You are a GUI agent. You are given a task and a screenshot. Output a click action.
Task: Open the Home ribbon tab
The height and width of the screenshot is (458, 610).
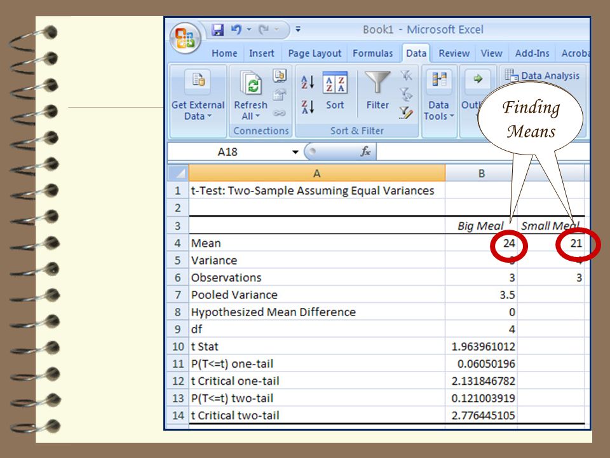click(x=224, y=53)
